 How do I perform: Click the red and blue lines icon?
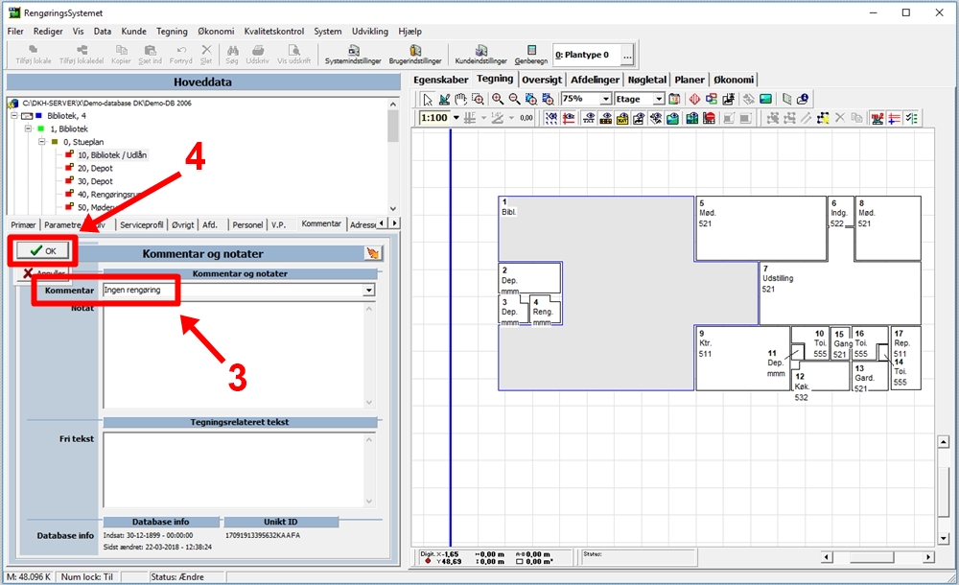click(x=894, y=118)
